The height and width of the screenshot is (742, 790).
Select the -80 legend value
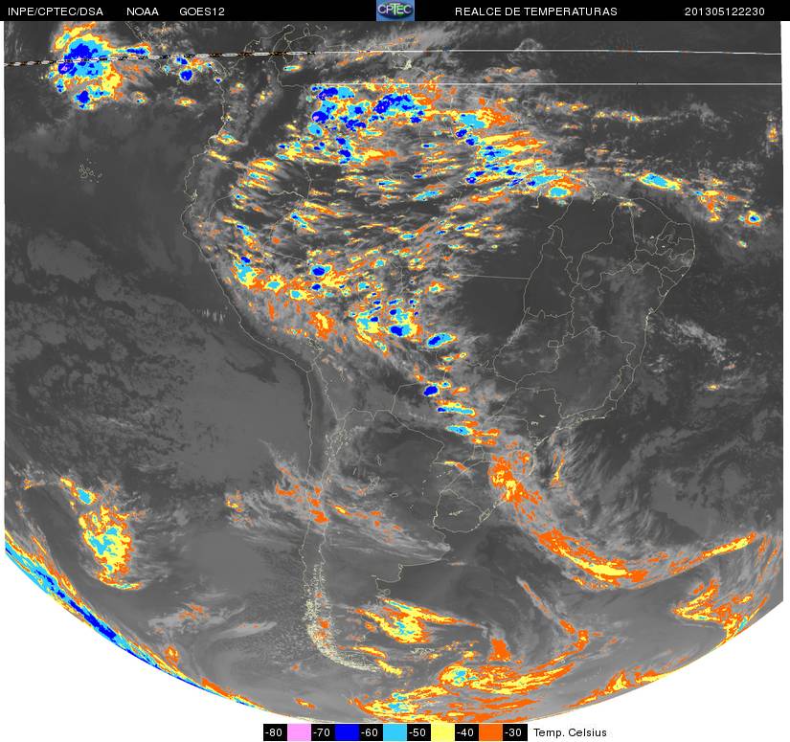[275, 732]
